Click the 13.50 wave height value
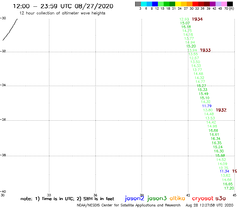The image size is (237, 208). tap(195, 62)
